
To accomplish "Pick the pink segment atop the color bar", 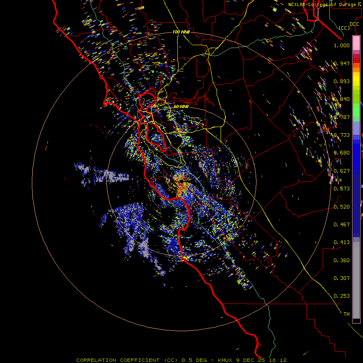I will click(x=356, y=43).
